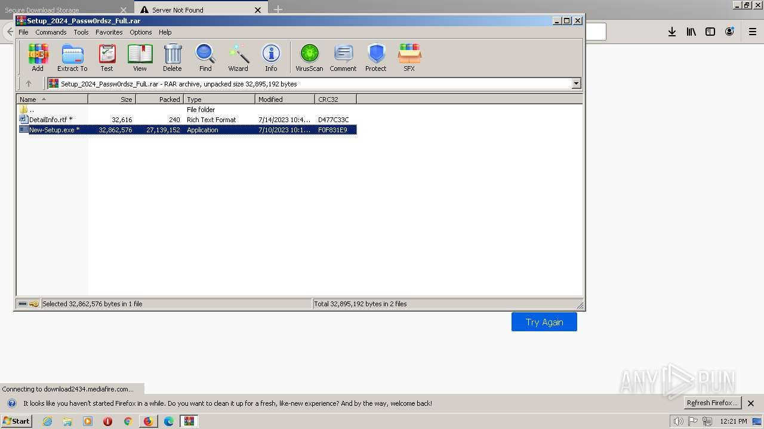Click CRC32 value D477C33C
The height and width of the screenshot is (429, 764).
click(x=333, y=120)
